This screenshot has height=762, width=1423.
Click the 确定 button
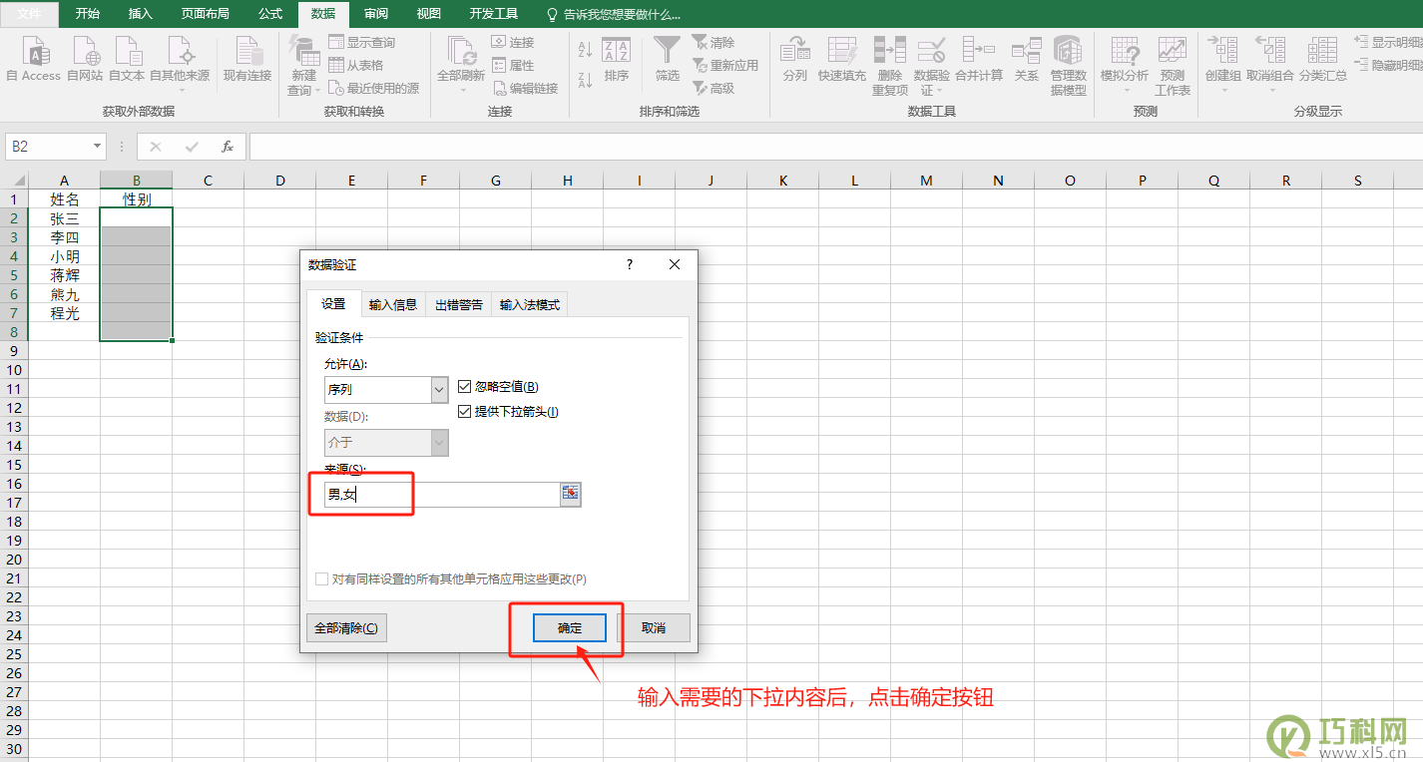pyautogui.click(x=569, y=627)
